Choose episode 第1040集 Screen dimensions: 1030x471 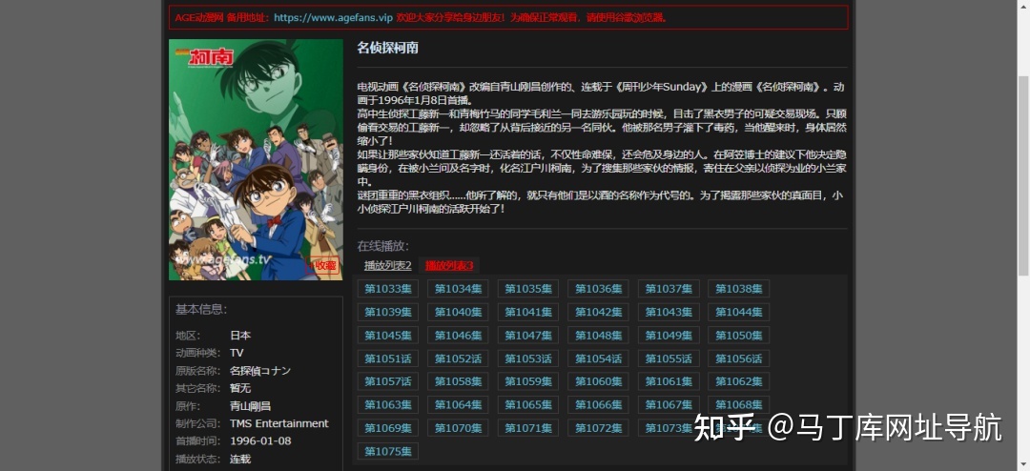458,312
